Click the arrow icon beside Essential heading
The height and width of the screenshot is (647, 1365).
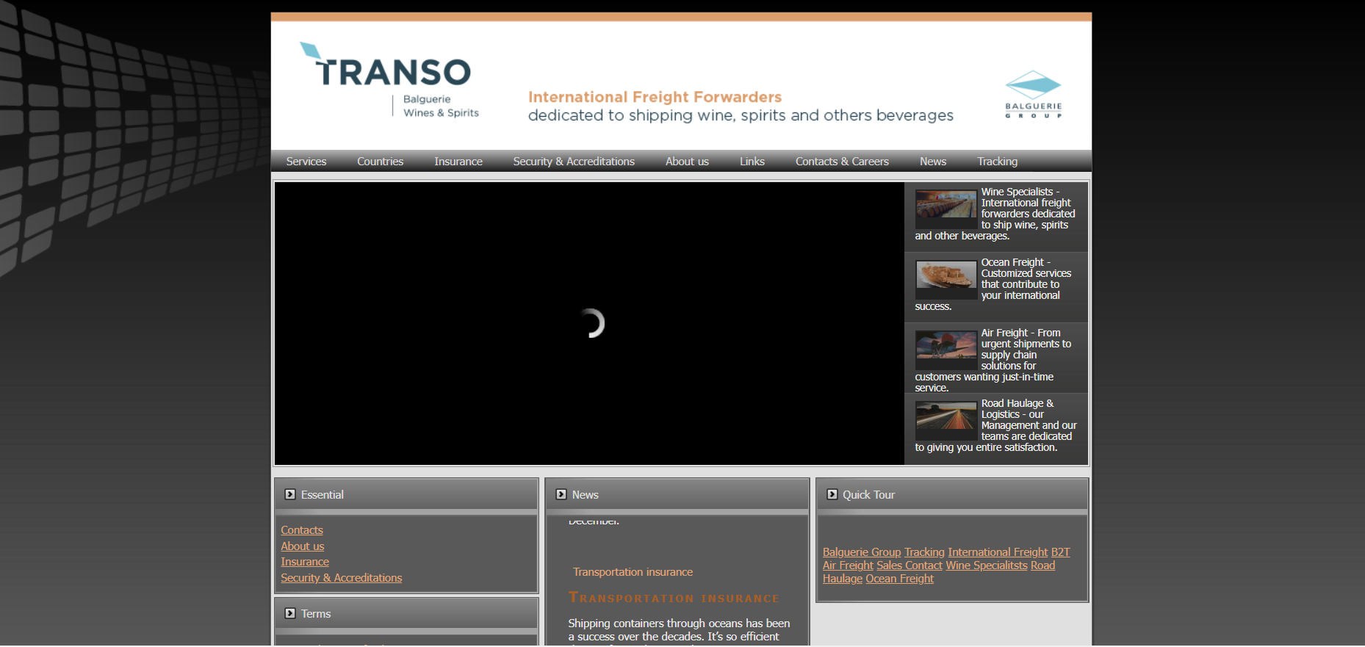(x=290, y=494)
